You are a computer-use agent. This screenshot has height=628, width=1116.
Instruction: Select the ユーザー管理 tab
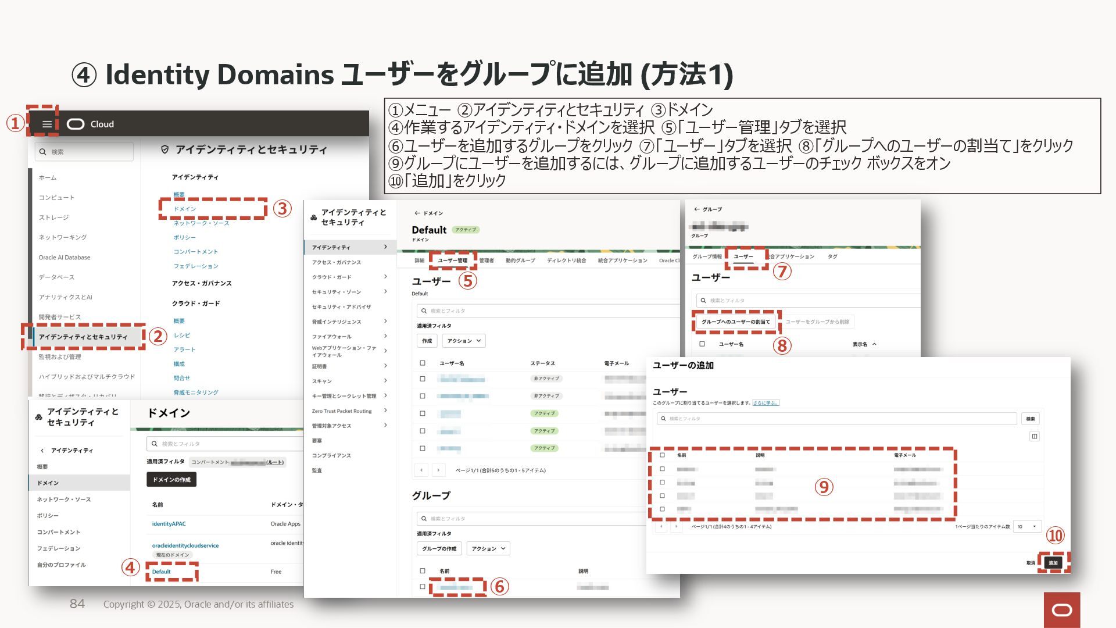pyautogui.click(x=452, y=261)
